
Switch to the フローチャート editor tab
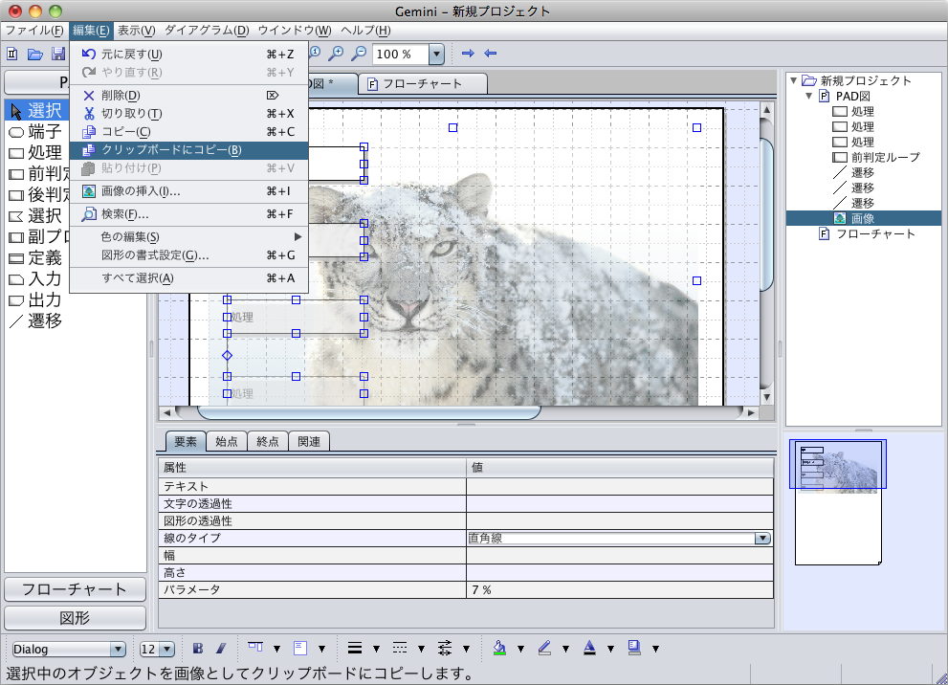(x=423, y=84)
